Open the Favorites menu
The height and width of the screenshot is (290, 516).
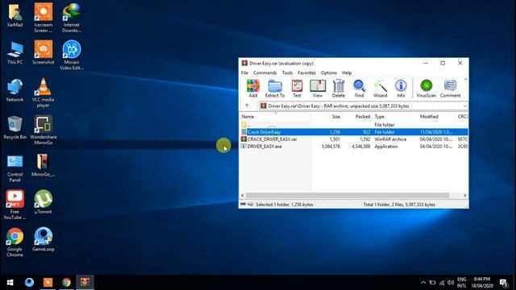pos(306,72)
